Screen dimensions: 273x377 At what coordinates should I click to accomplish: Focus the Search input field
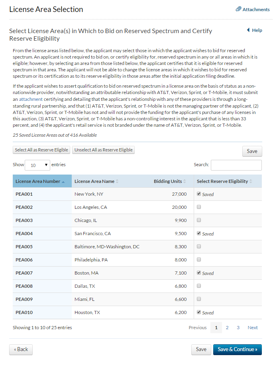[236, 165]
